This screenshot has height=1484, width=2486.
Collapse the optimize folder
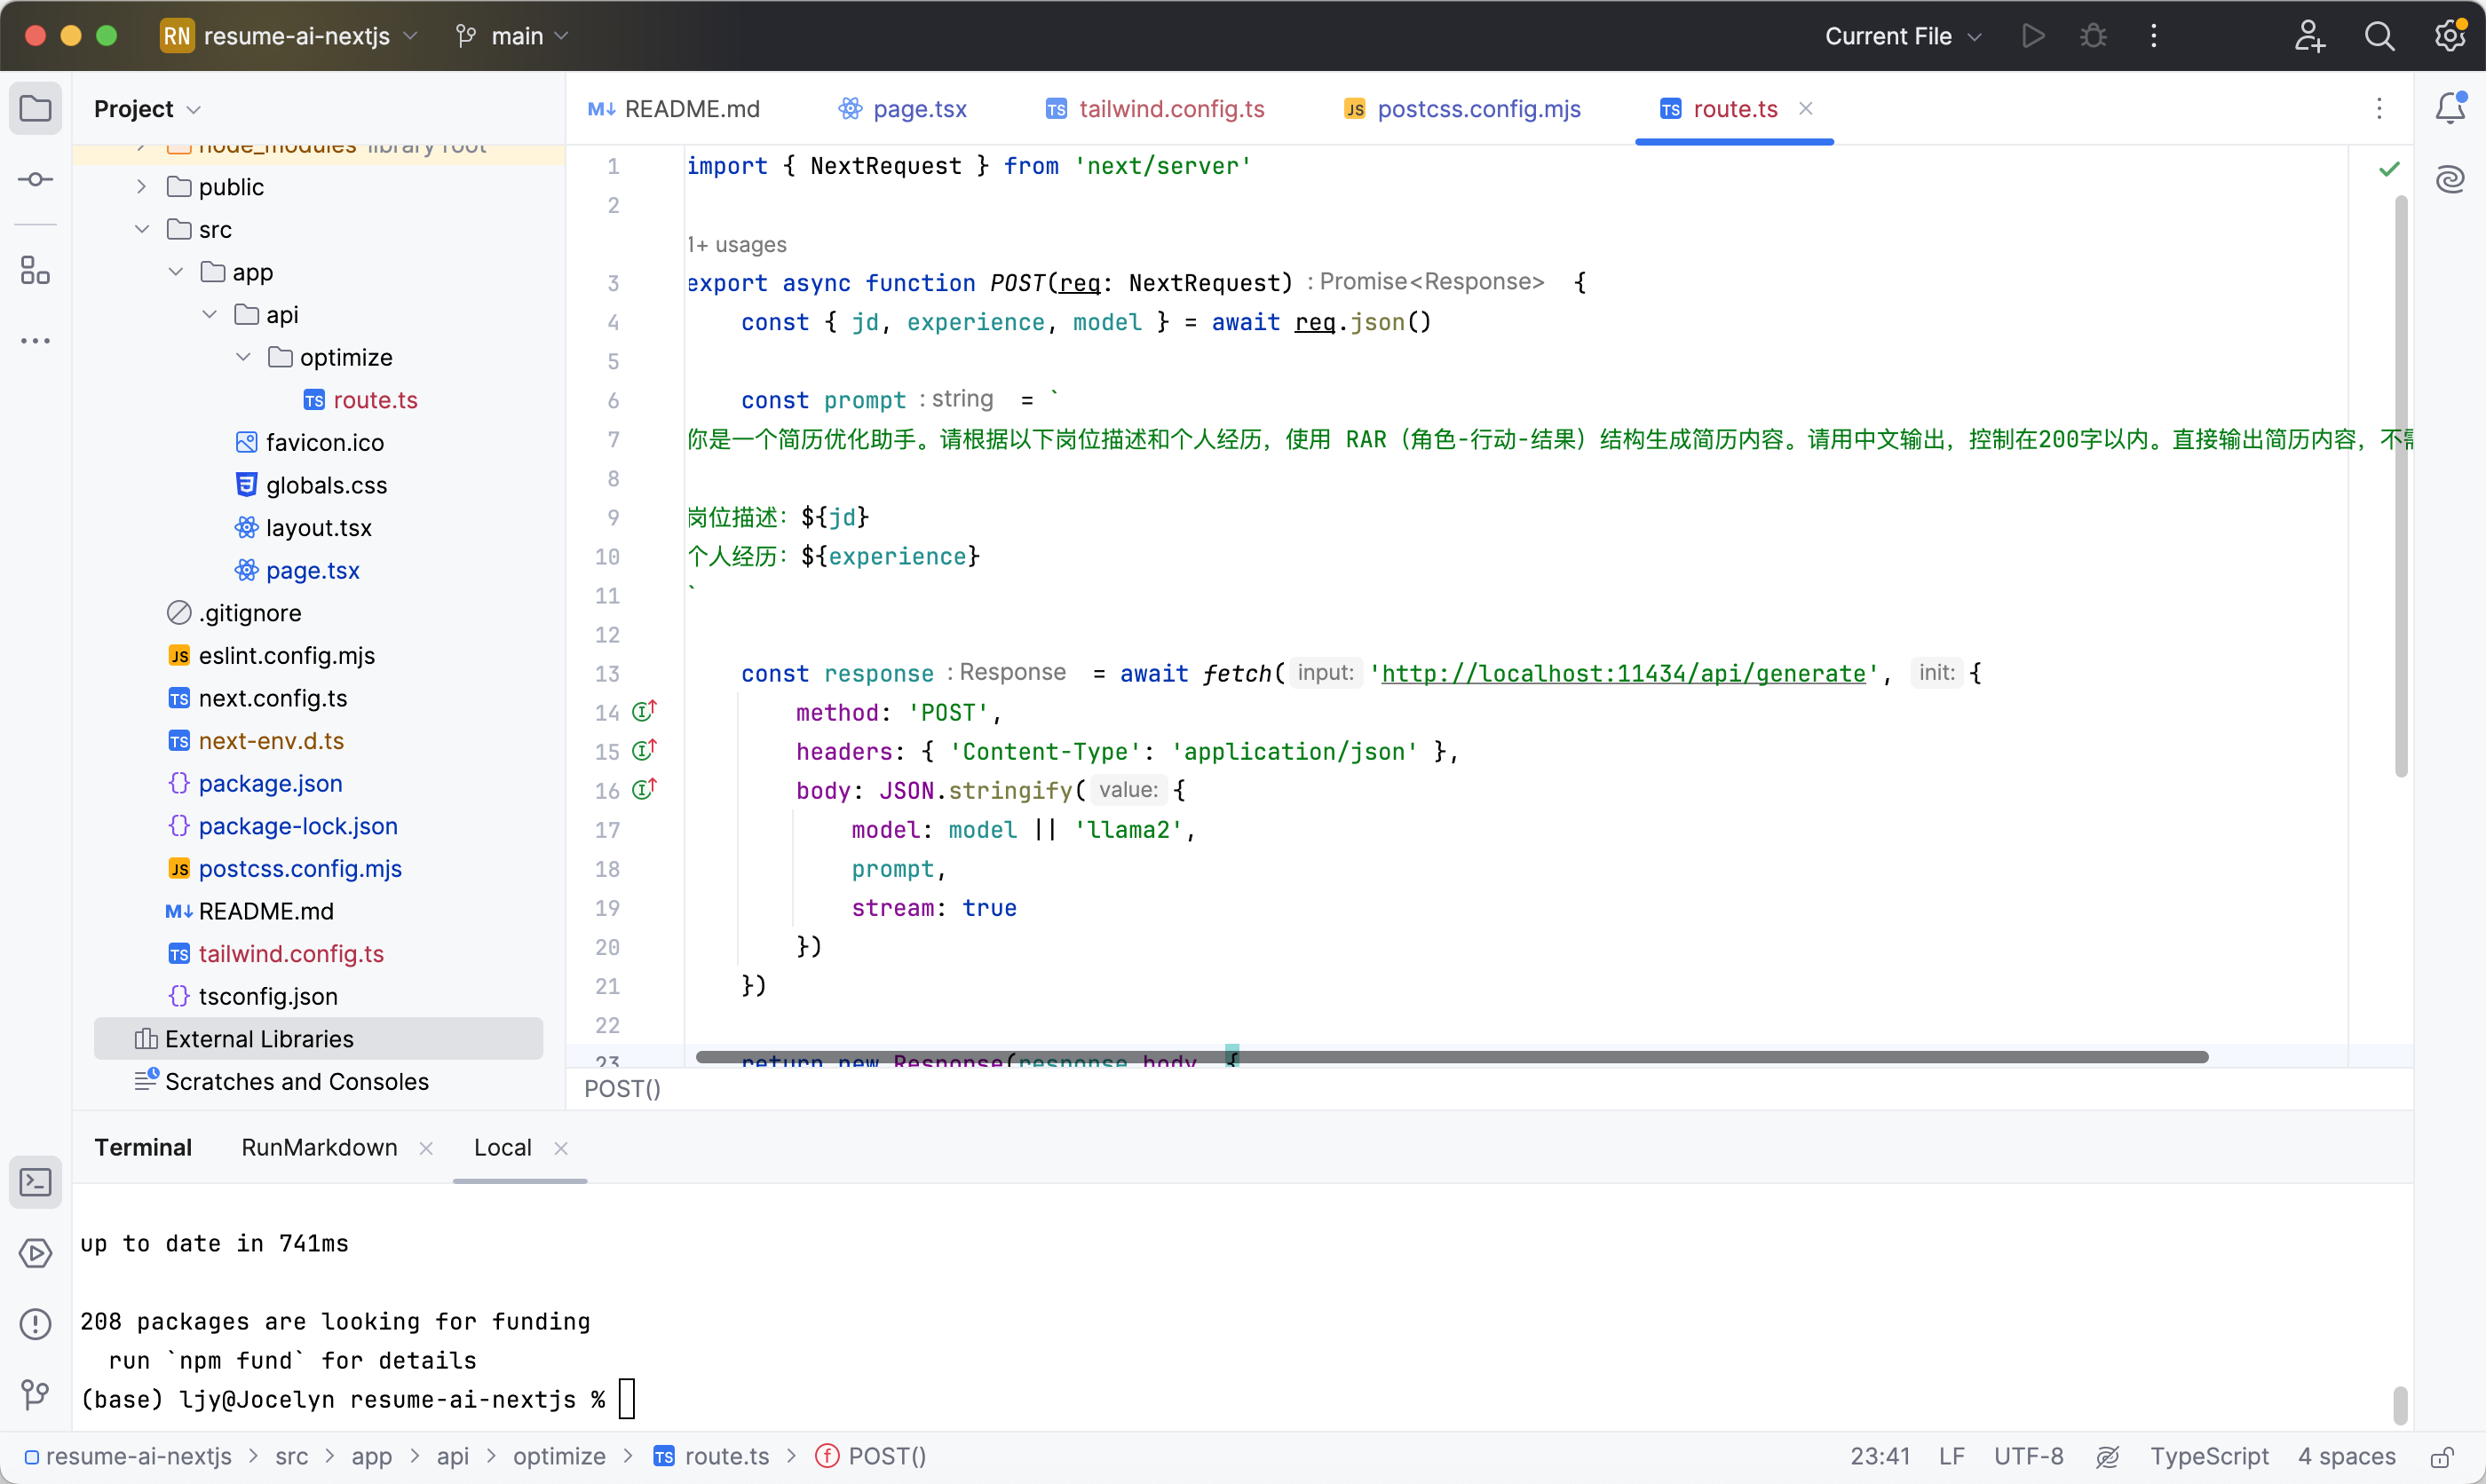[x=243, y=357]
